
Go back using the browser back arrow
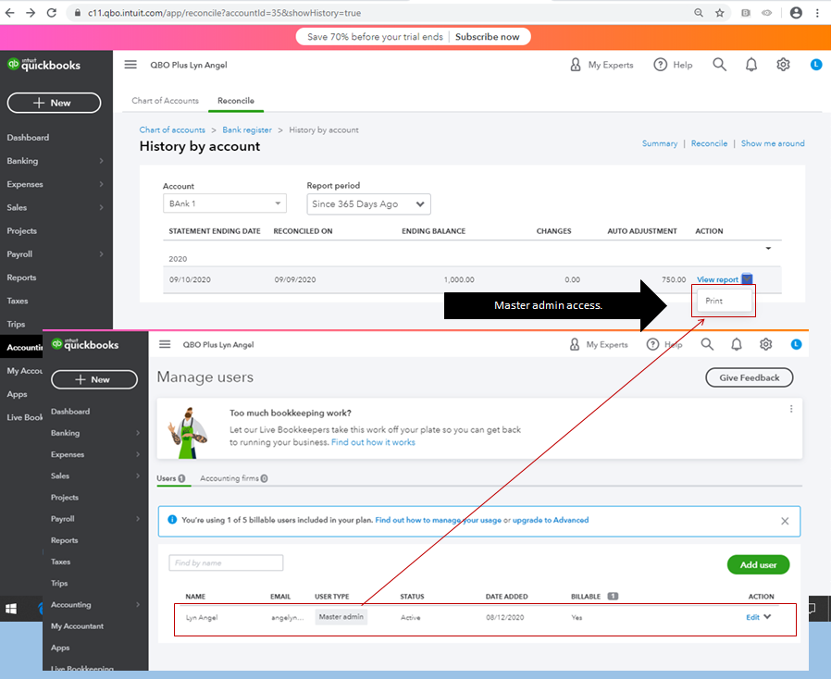tap(9, 13)
